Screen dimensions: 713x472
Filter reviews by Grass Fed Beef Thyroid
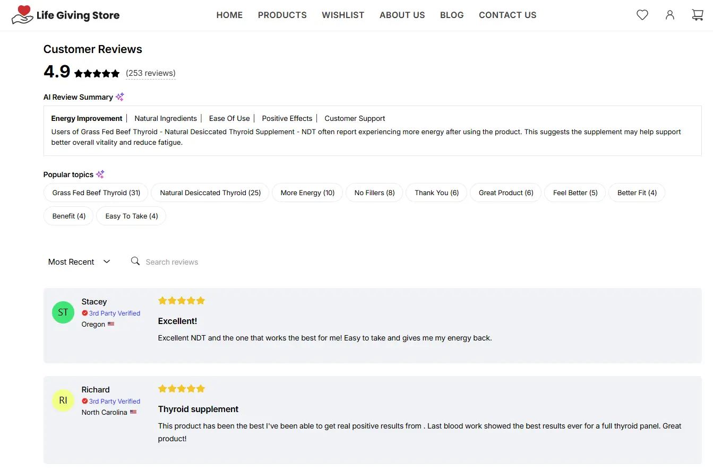[x=96, y=193]
